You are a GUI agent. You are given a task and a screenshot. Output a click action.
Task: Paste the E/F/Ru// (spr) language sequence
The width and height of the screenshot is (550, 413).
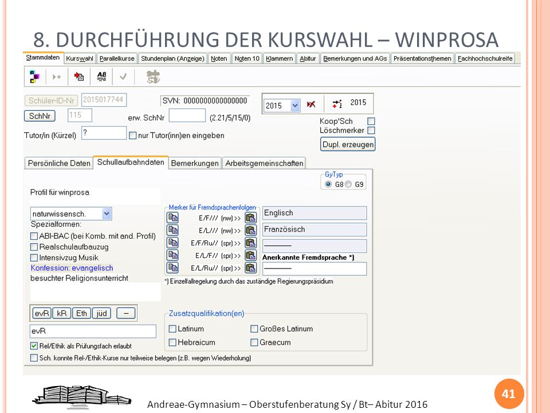(250, 243)
